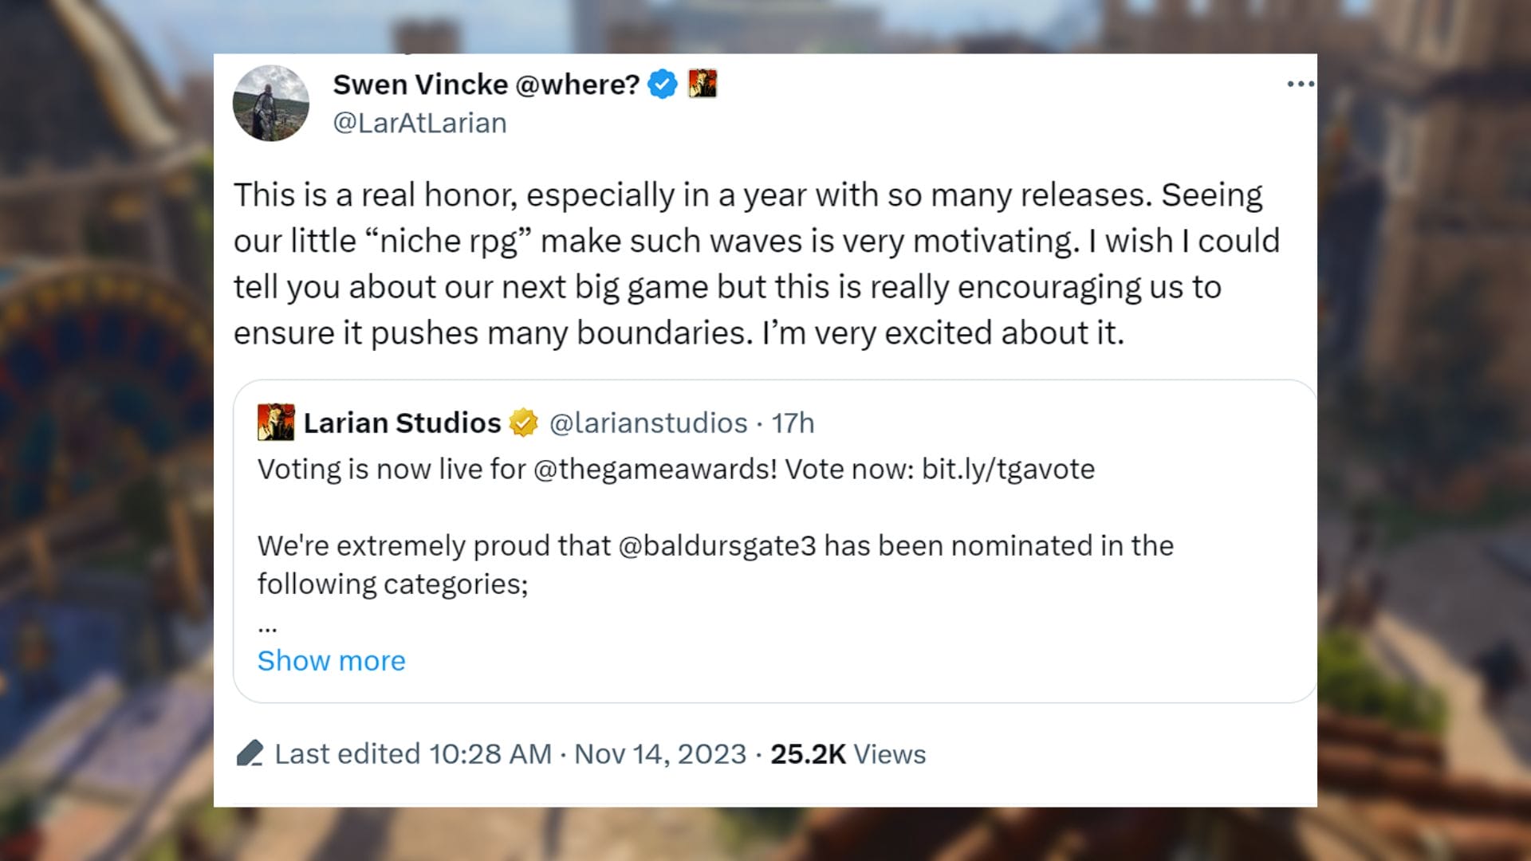1531x861 pixels.
Task: Open Swen Vincke's profile avatar
Action: click(271, 104)
